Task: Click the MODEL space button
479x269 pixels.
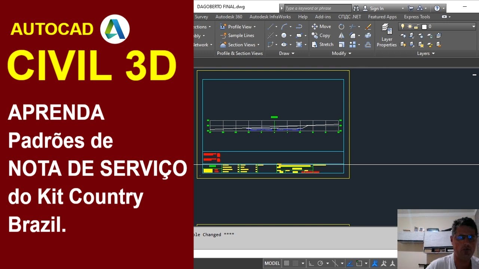Action: point(272,263)
